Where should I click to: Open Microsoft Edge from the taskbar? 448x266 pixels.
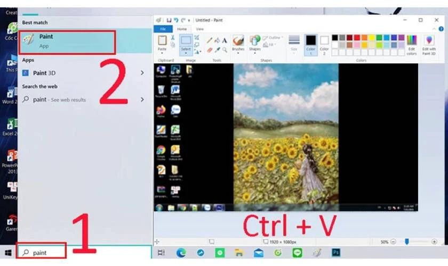pos(181,253)
